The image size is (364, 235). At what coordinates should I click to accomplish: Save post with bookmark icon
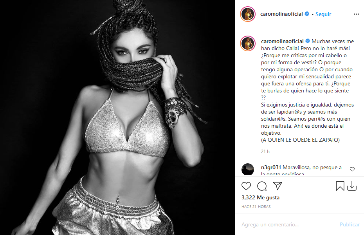tap(340, 186)
